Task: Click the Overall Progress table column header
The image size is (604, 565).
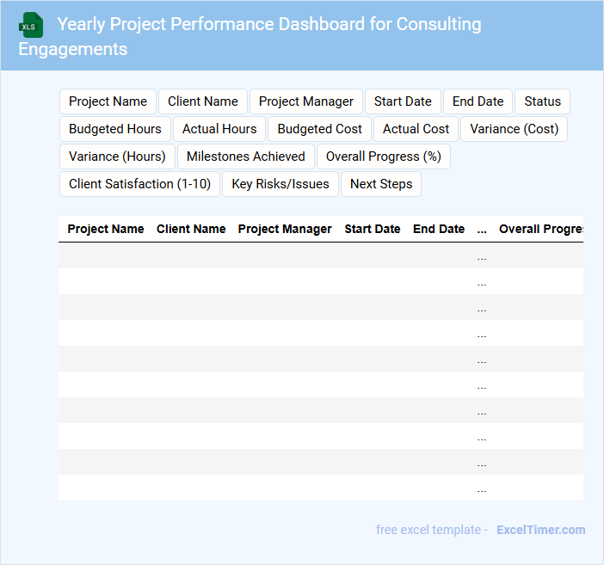Action: click(540, 229)
